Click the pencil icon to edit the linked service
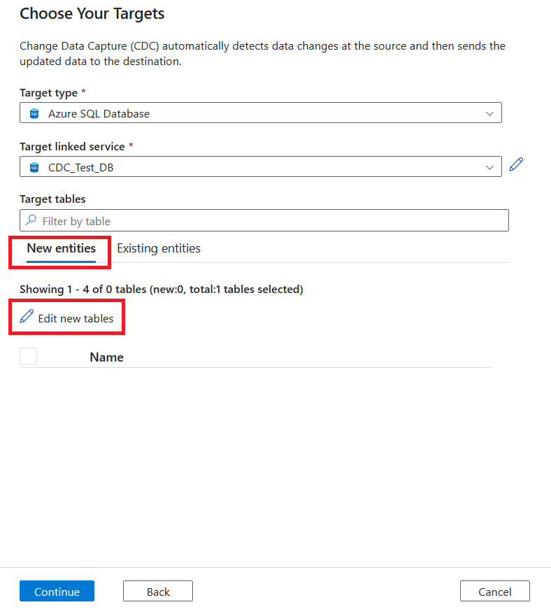Screen dimensions: 551x614 516,164
